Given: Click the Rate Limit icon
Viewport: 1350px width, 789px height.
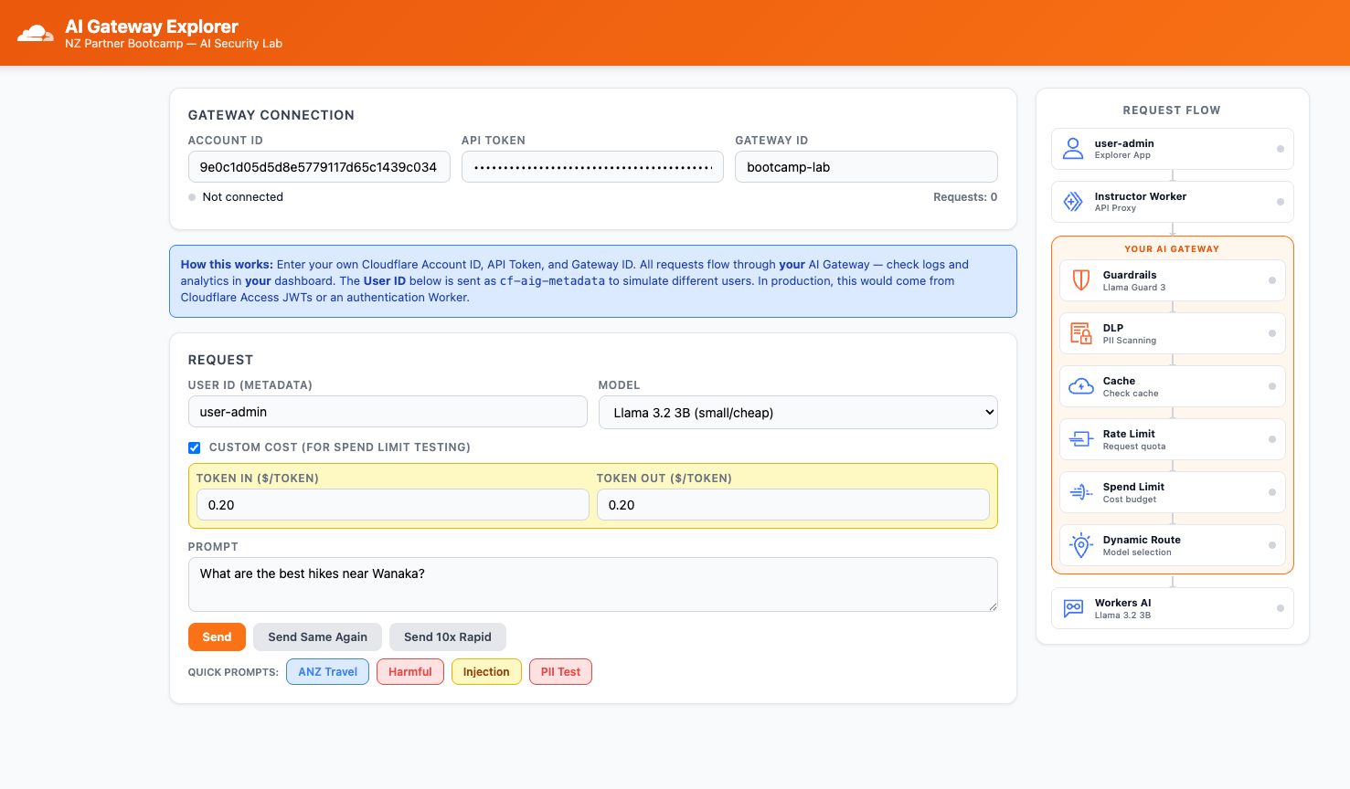Looking at the screenshot, I should click(x=1081, y=439).
